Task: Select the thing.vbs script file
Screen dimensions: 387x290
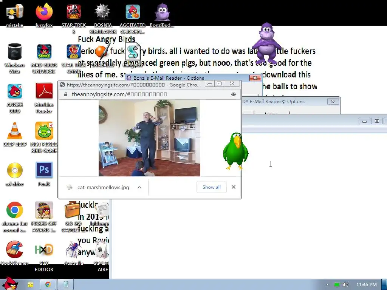Action: 133,51
